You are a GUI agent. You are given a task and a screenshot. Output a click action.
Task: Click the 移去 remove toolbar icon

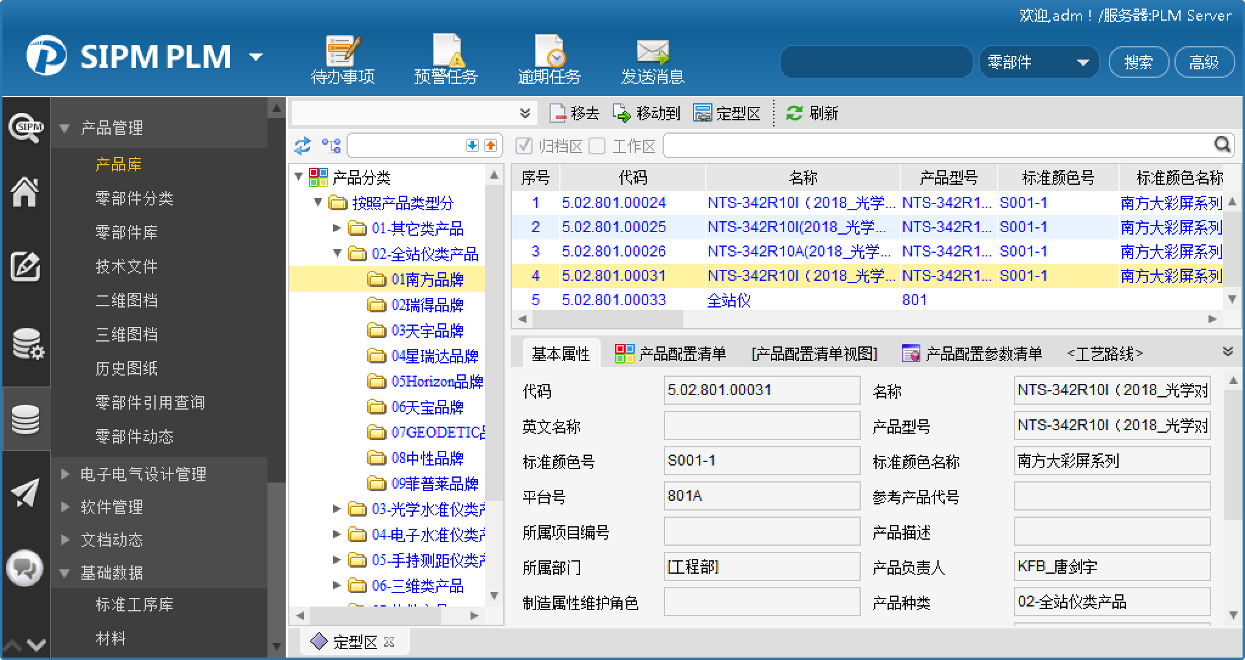coord(558,113)
